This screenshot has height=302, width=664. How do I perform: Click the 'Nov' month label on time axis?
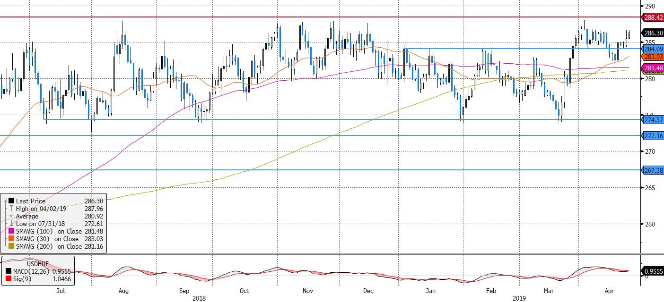pyautogui.click(x=307, y=291)
